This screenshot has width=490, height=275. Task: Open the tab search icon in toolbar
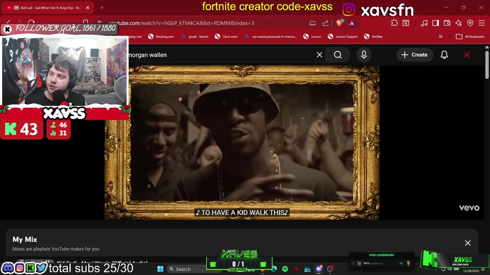click(406, 23)
